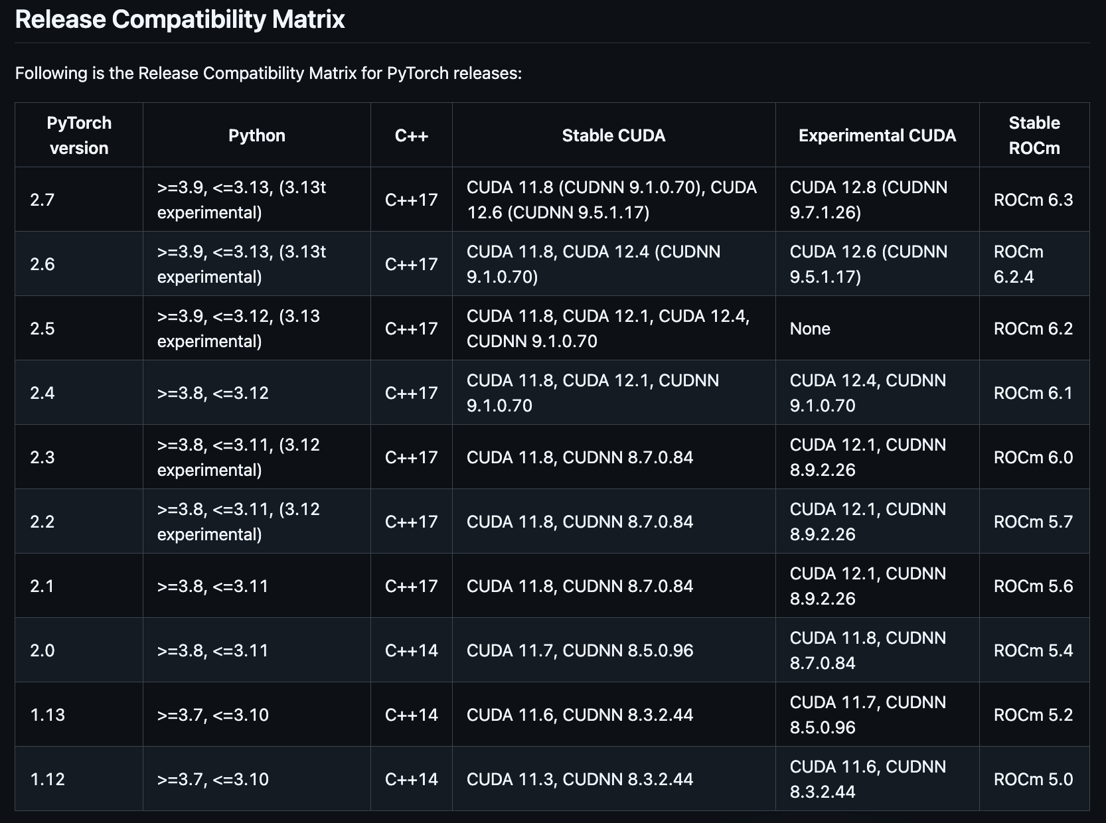Select PyTorch version 1.13 cell
Screen dimensions: 1106x823
79,715
